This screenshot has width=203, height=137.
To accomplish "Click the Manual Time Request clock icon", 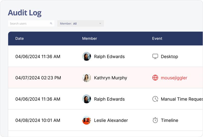I will (155, 99).
